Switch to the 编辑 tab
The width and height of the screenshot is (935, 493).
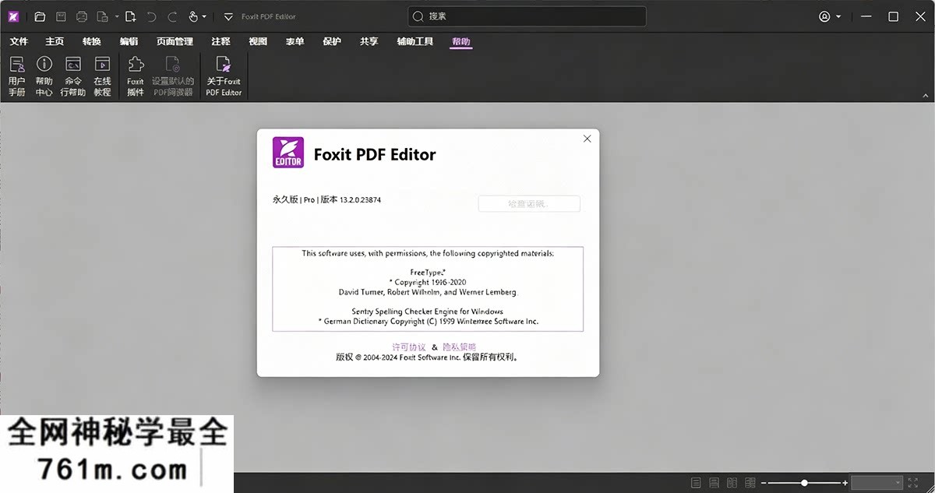click(x=129, y=41)
